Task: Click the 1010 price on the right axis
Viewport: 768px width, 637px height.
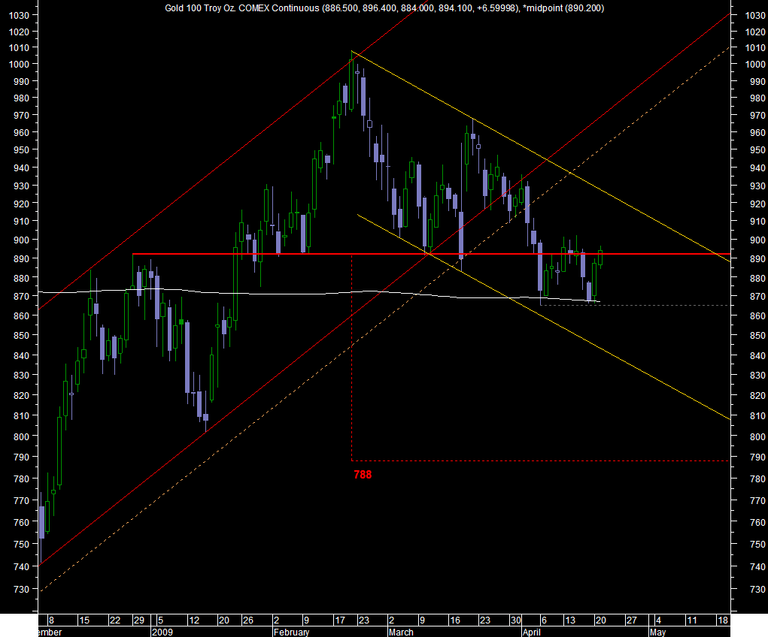Action: (x=754, y=48)
